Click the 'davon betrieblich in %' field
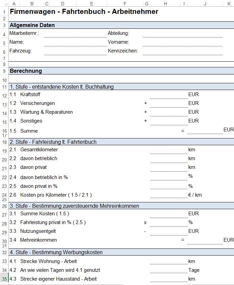The height and width of the screenshot is (285, 234). coord(169,177)
